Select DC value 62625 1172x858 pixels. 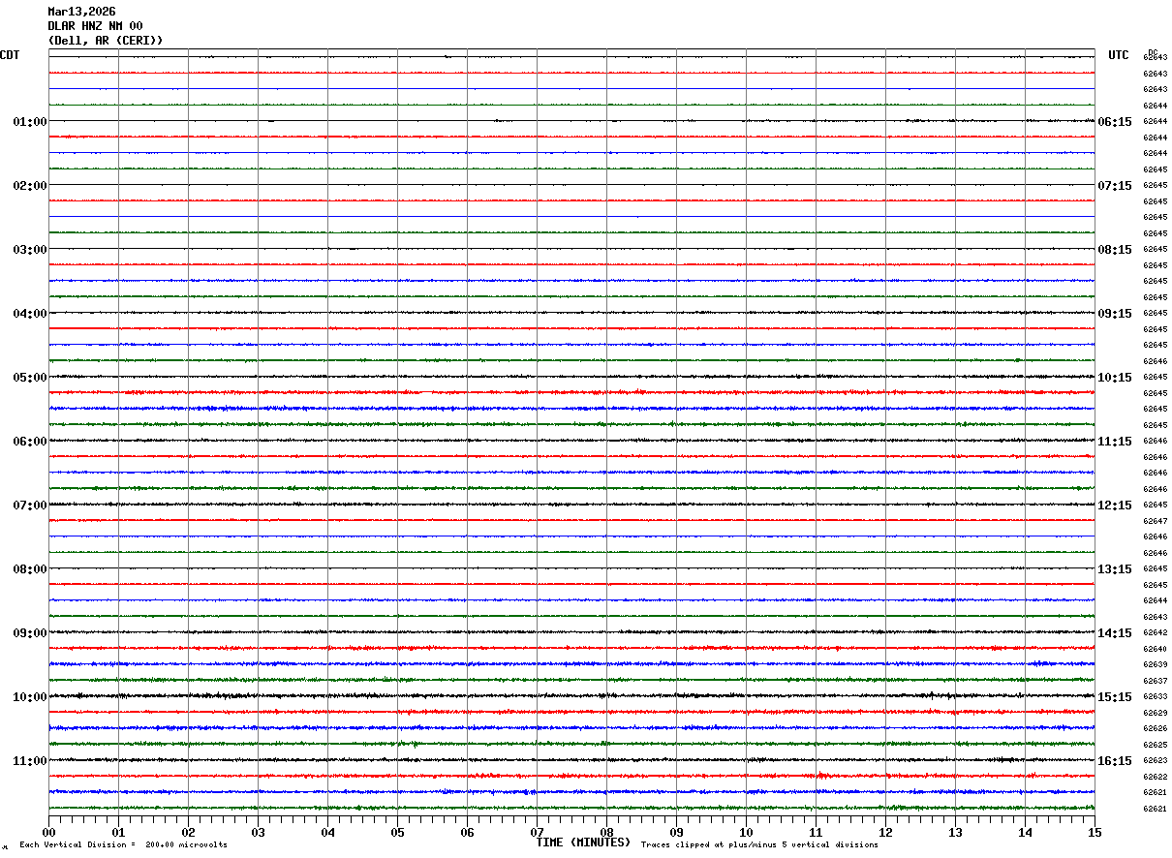(x=1155, y=745)
